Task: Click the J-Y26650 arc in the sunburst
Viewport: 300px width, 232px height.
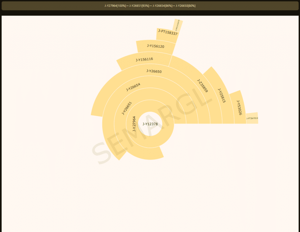Action: click(x=154, y=71)
